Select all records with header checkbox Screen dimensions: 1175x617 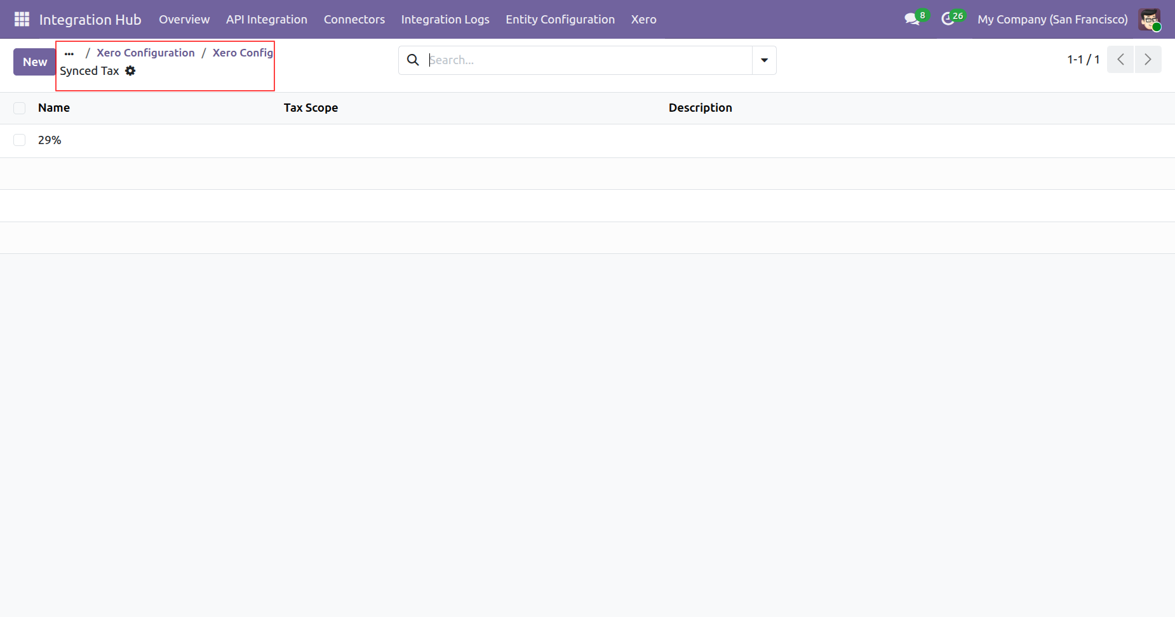click(x=20, y=108)
